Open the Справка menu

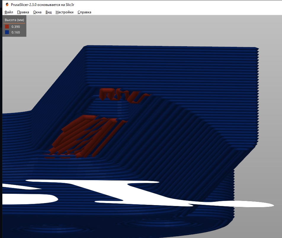[84, 12]
